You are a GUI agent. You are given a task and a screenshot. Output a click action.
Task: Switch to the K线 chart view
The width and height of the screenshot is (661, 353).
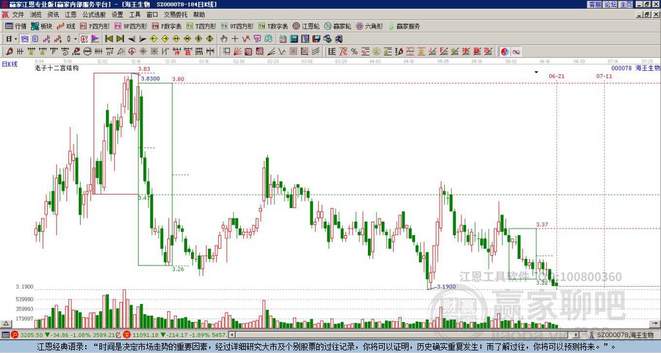pyautogui.click(x=66, y=26)
